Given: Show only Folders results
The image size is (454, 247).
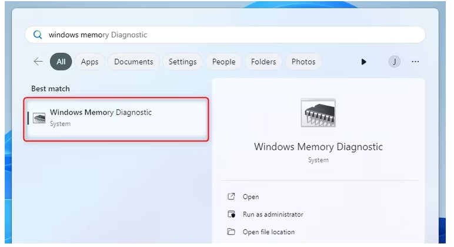Looking at the screenshot, I should point(263,62).
